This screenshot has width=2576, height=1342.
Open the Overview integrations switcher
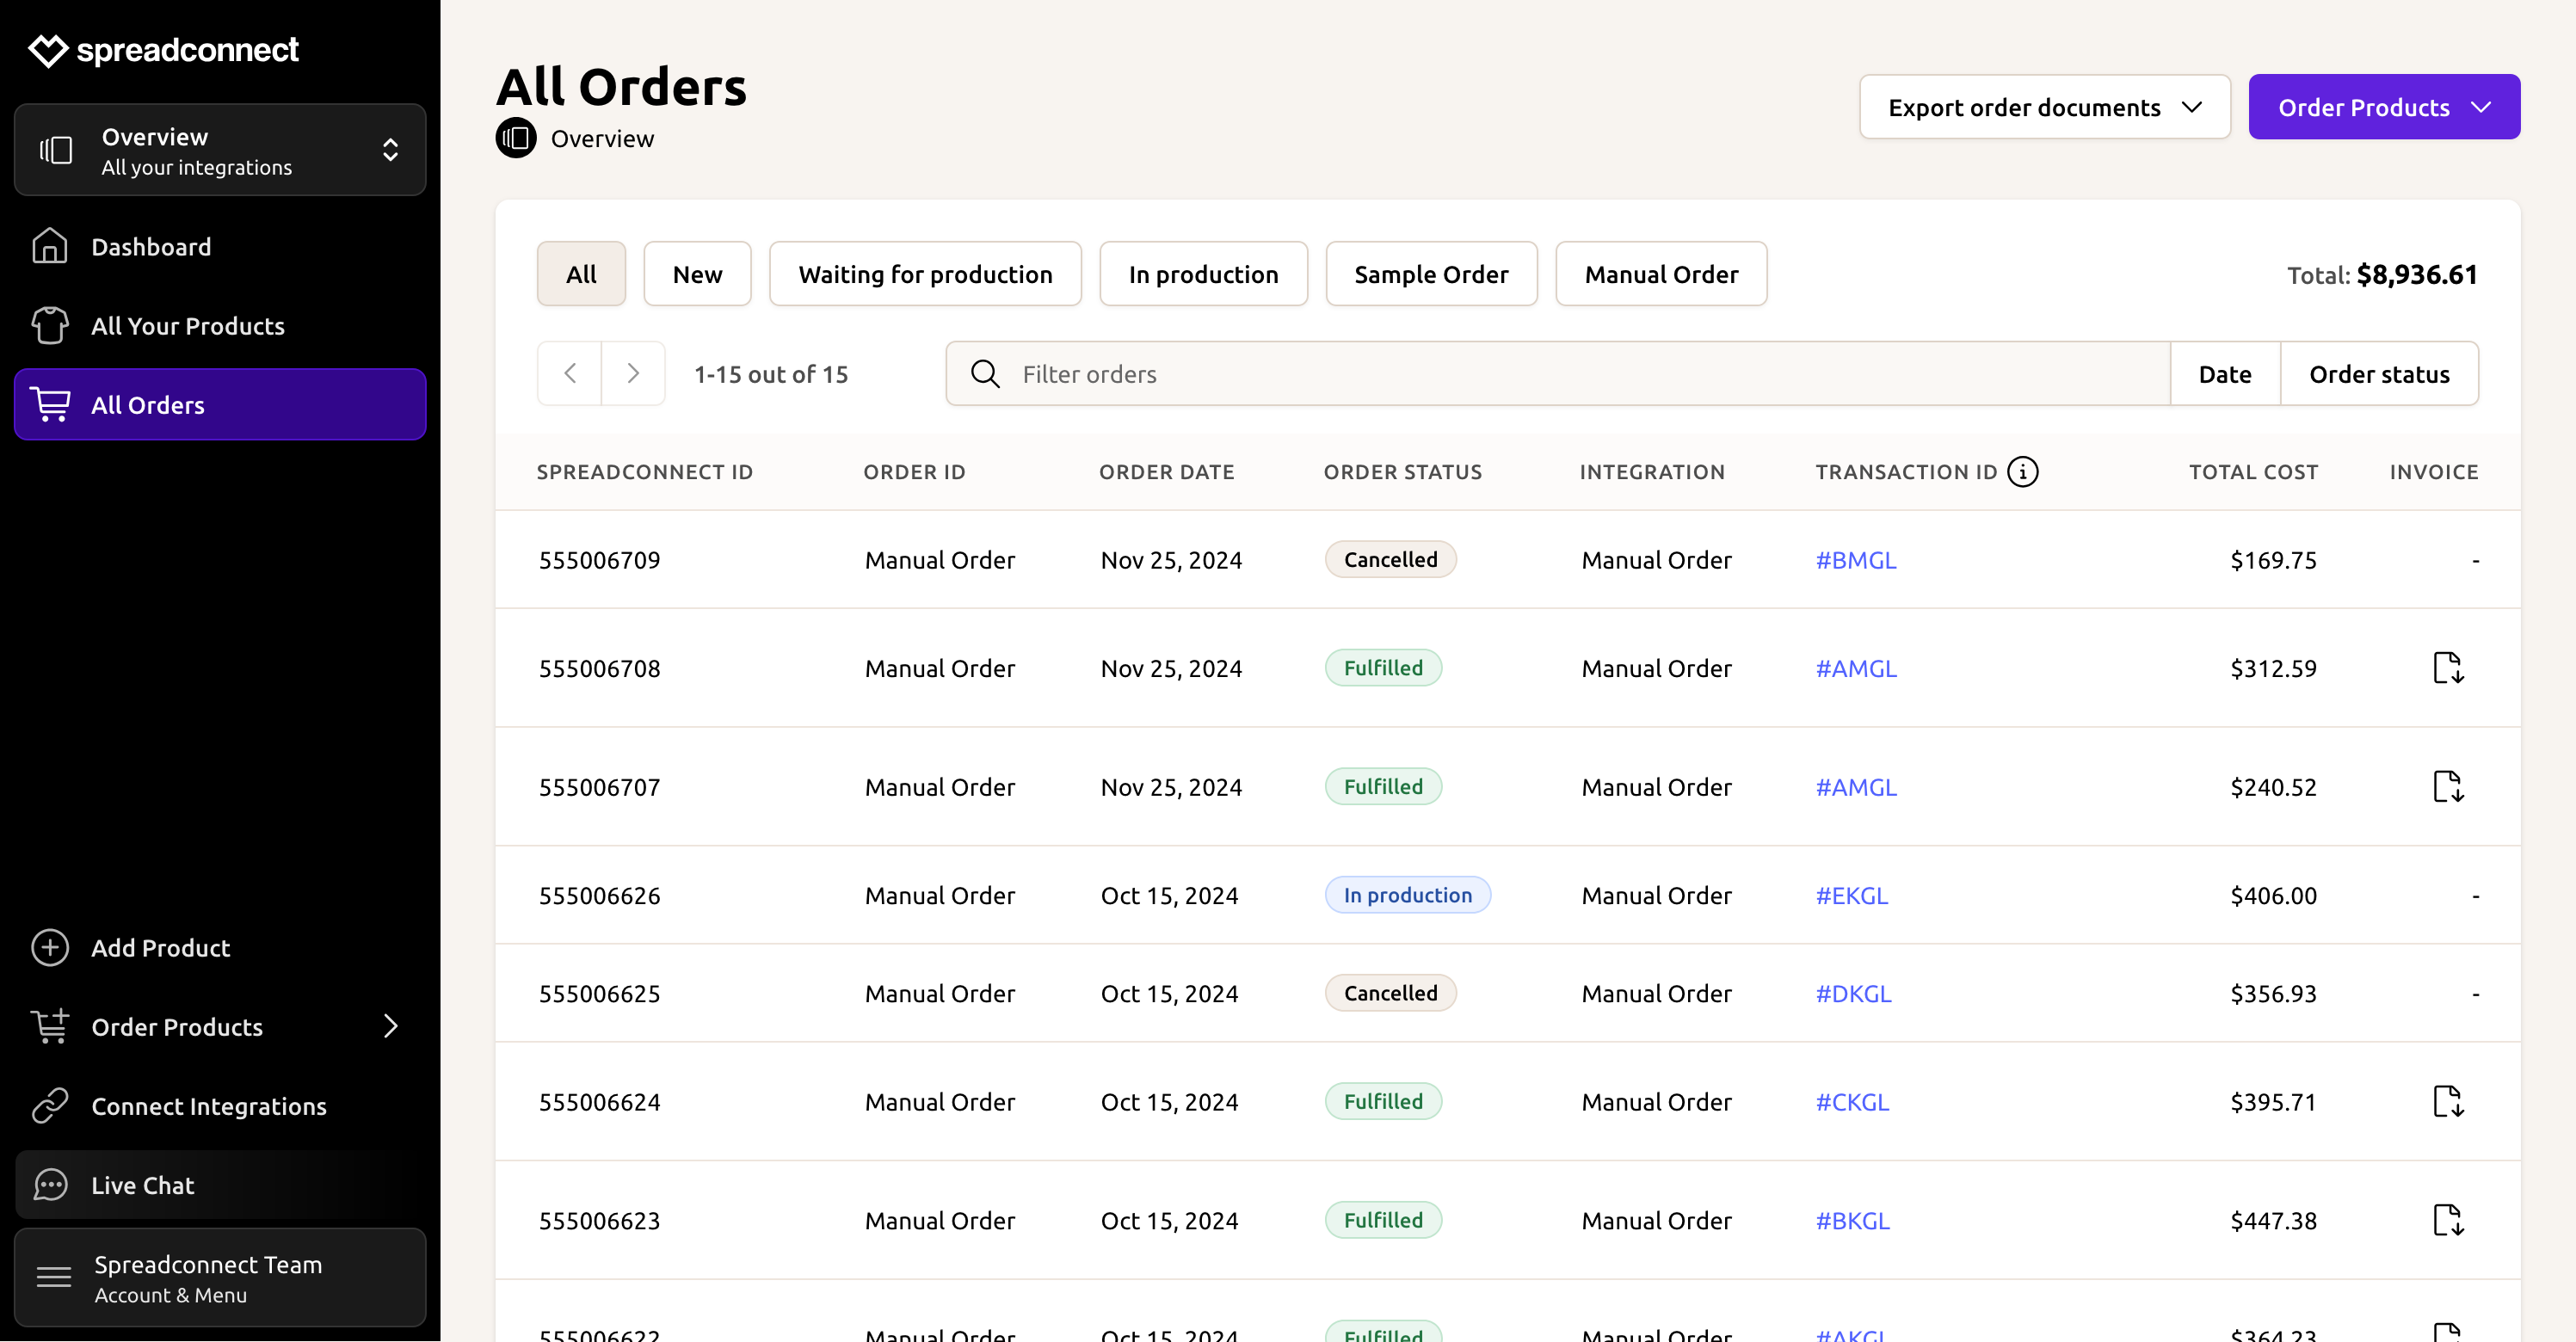(220, 150)
